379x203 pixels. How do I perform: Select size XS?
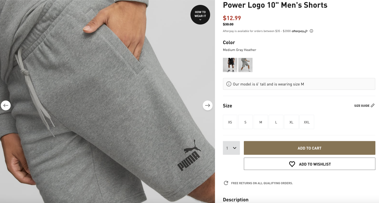click(x=230, y=122)
